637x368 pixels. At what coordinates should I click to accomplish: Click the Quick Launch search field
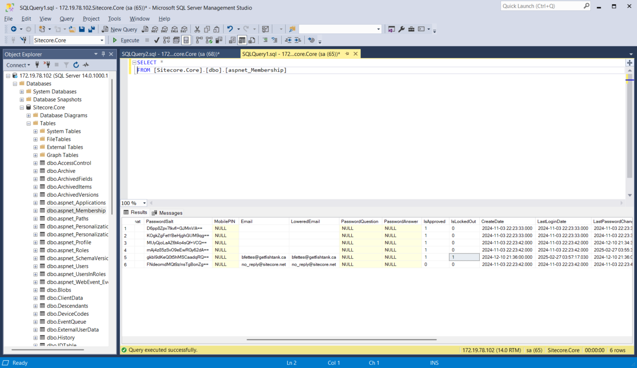545,6
